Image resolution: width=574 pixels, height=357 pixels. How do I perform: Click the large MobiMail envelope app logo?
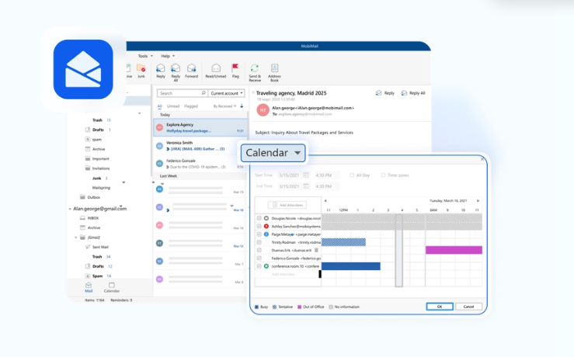pos(83,70)
